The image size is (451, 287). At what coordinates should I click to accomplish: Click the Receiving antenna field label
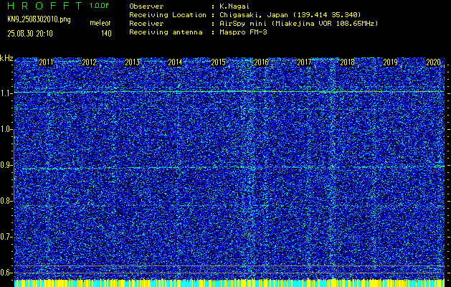tap(166, 32)
